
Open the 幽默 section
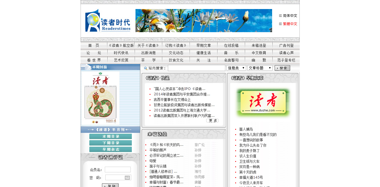[259, 60]
